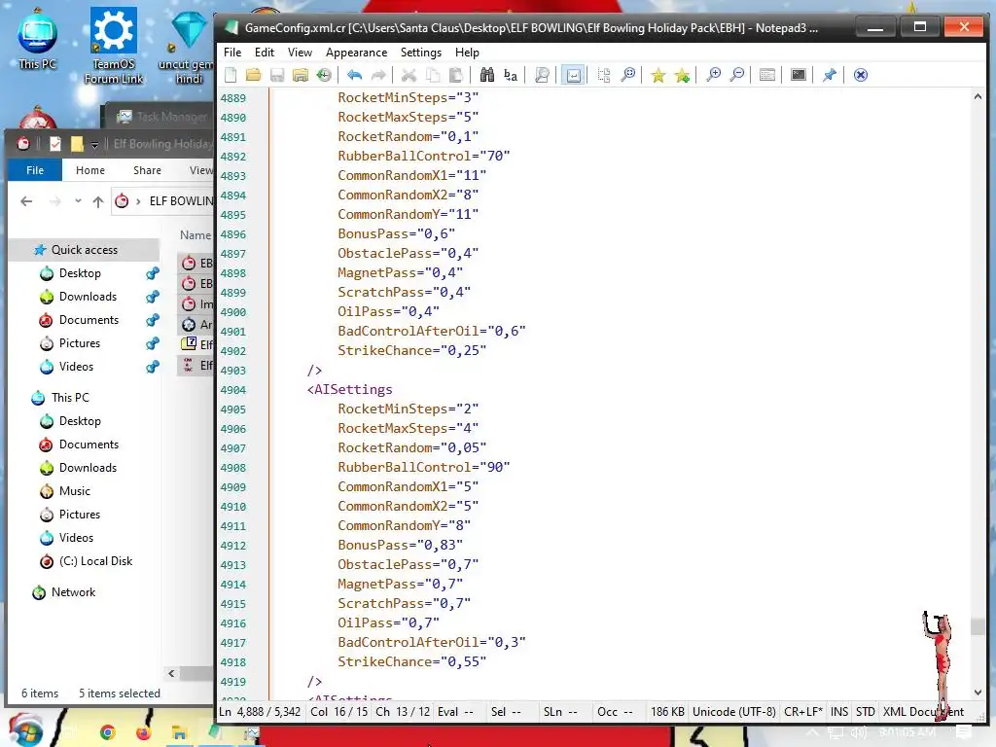
Task: Click the magnifier-on-page icon after Replace
Action: pyautogui.click(x=542, y=75)
